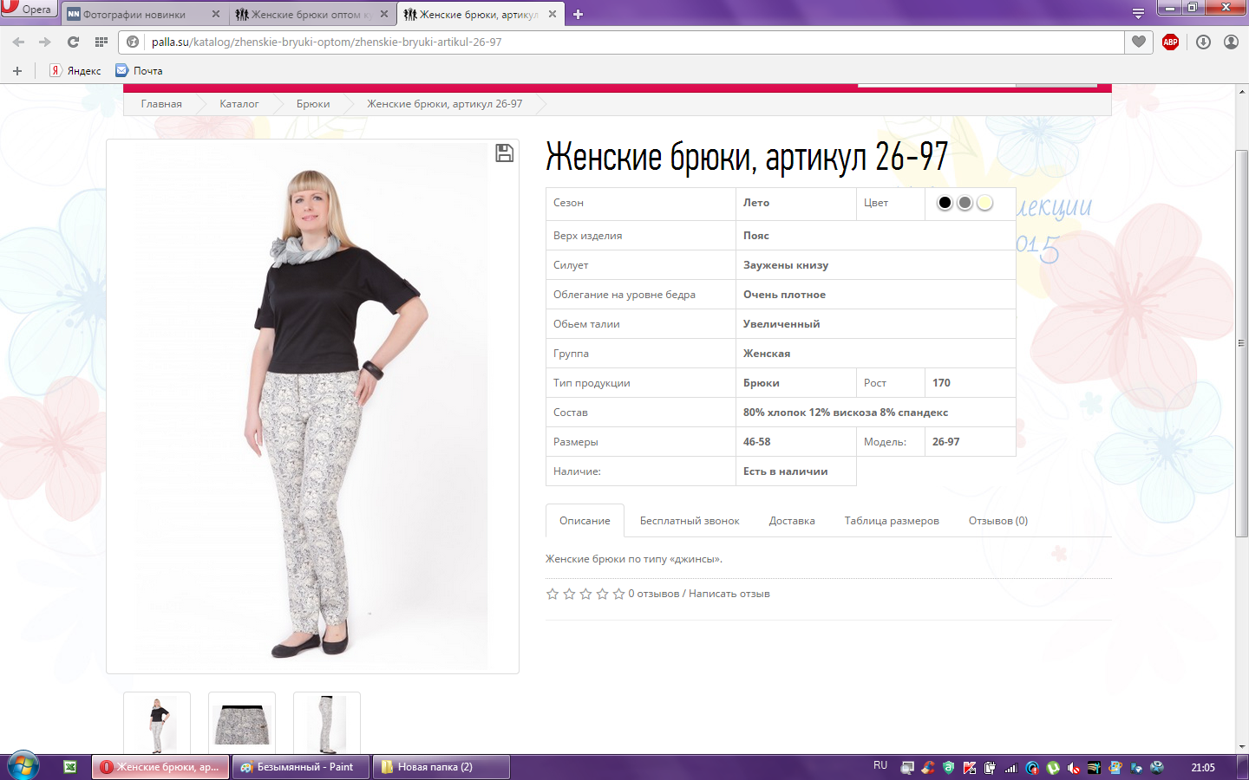Open the CCleaner tray icon

(928, 767)
